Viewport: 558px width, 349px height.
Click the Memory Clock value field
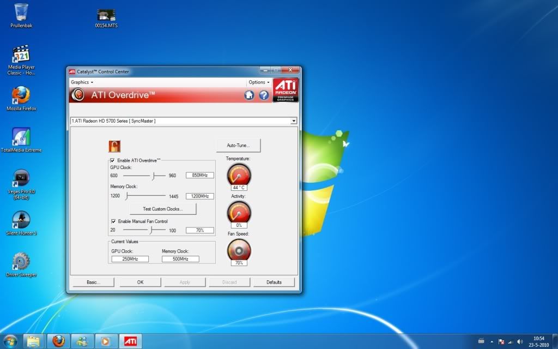point(199,196)
